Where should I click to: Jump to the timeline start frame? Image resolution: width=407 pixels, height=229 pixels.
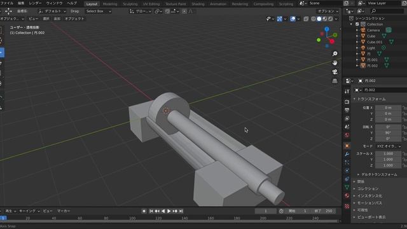coord(151,211)
